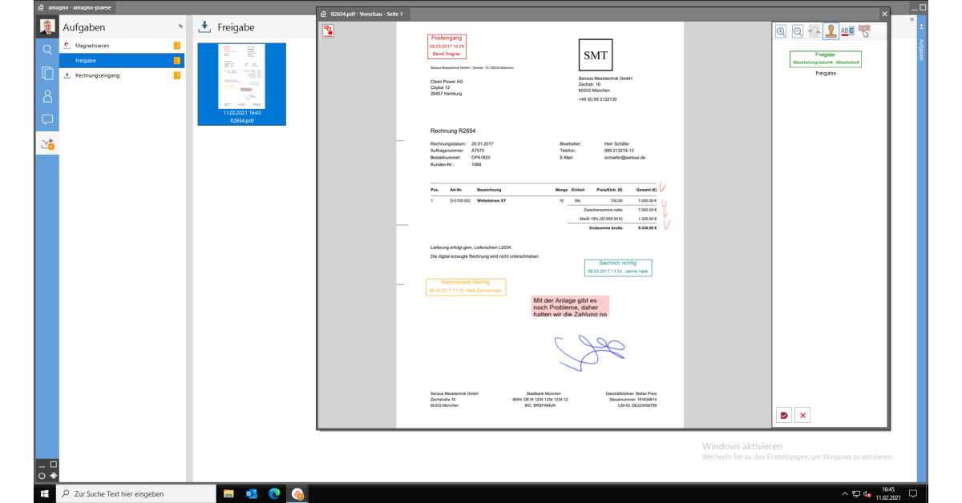962x503 pixels.
Task: Apply the green Freigabe stamp template
Action: [825, 58]
